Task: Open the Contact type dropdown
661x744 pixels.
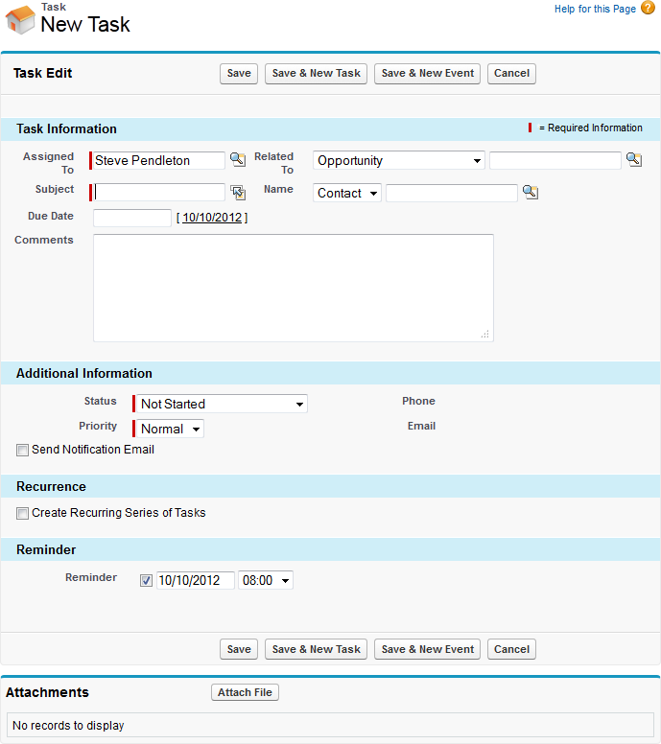Action: (x=346, y=193)
